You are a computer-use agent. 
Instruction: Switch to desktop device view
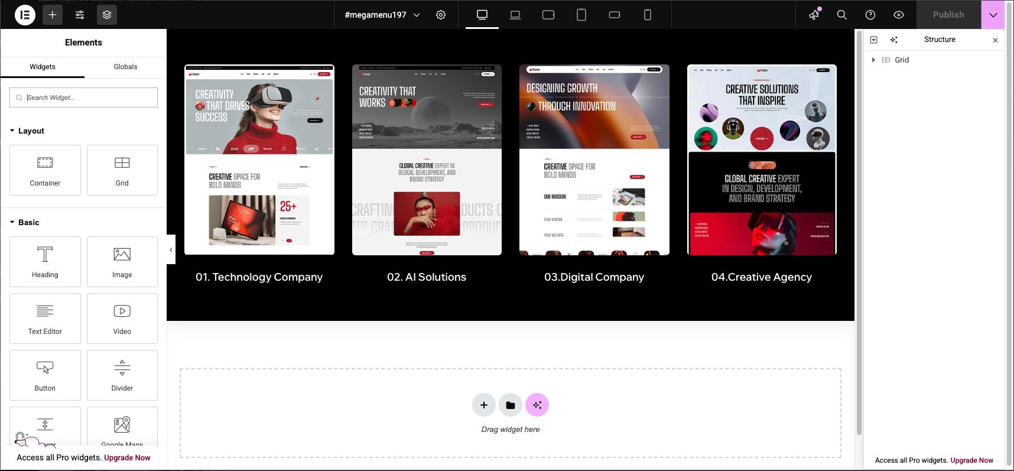pos(482,15)
